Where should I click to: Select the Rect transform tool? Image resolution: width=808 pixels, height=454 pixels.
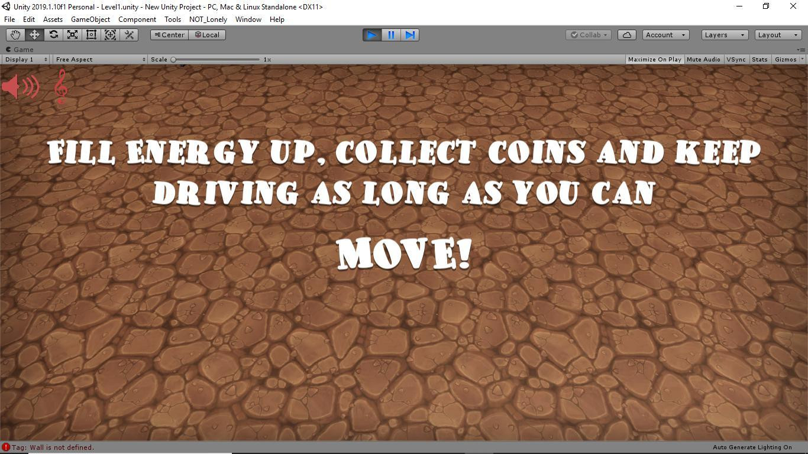click(91, 35)
